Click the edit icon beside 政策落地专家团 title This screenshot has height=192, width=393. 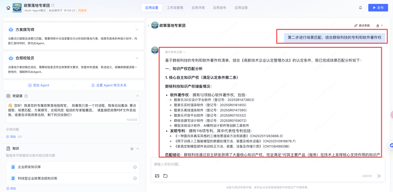53,5
